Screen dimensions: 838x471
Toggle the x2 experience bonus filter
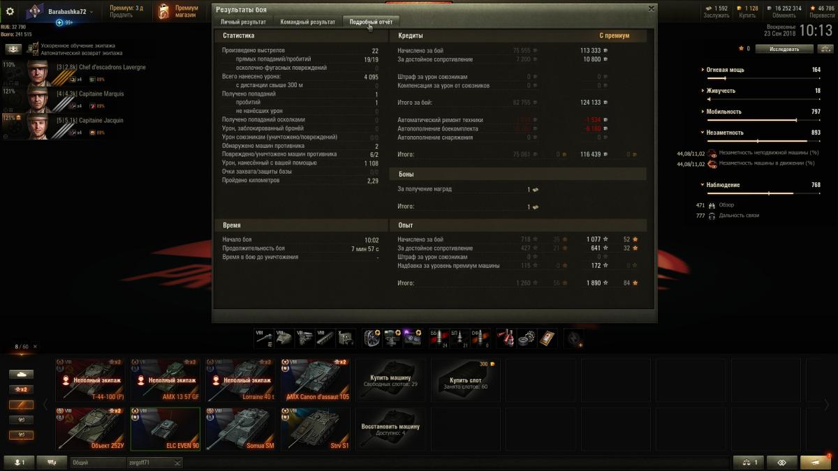[21, 389]
